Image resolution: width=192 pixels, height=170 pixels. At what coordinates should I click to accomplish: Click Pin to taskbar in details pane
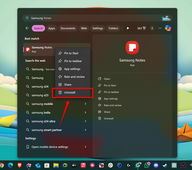point(111,92)
